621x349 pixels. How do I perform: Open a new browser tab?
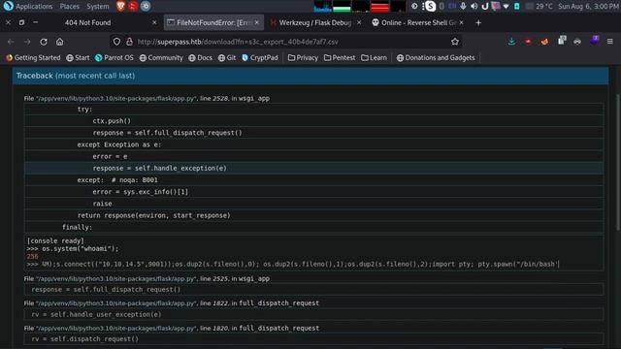pyautogui.click(x=478, y=22)
